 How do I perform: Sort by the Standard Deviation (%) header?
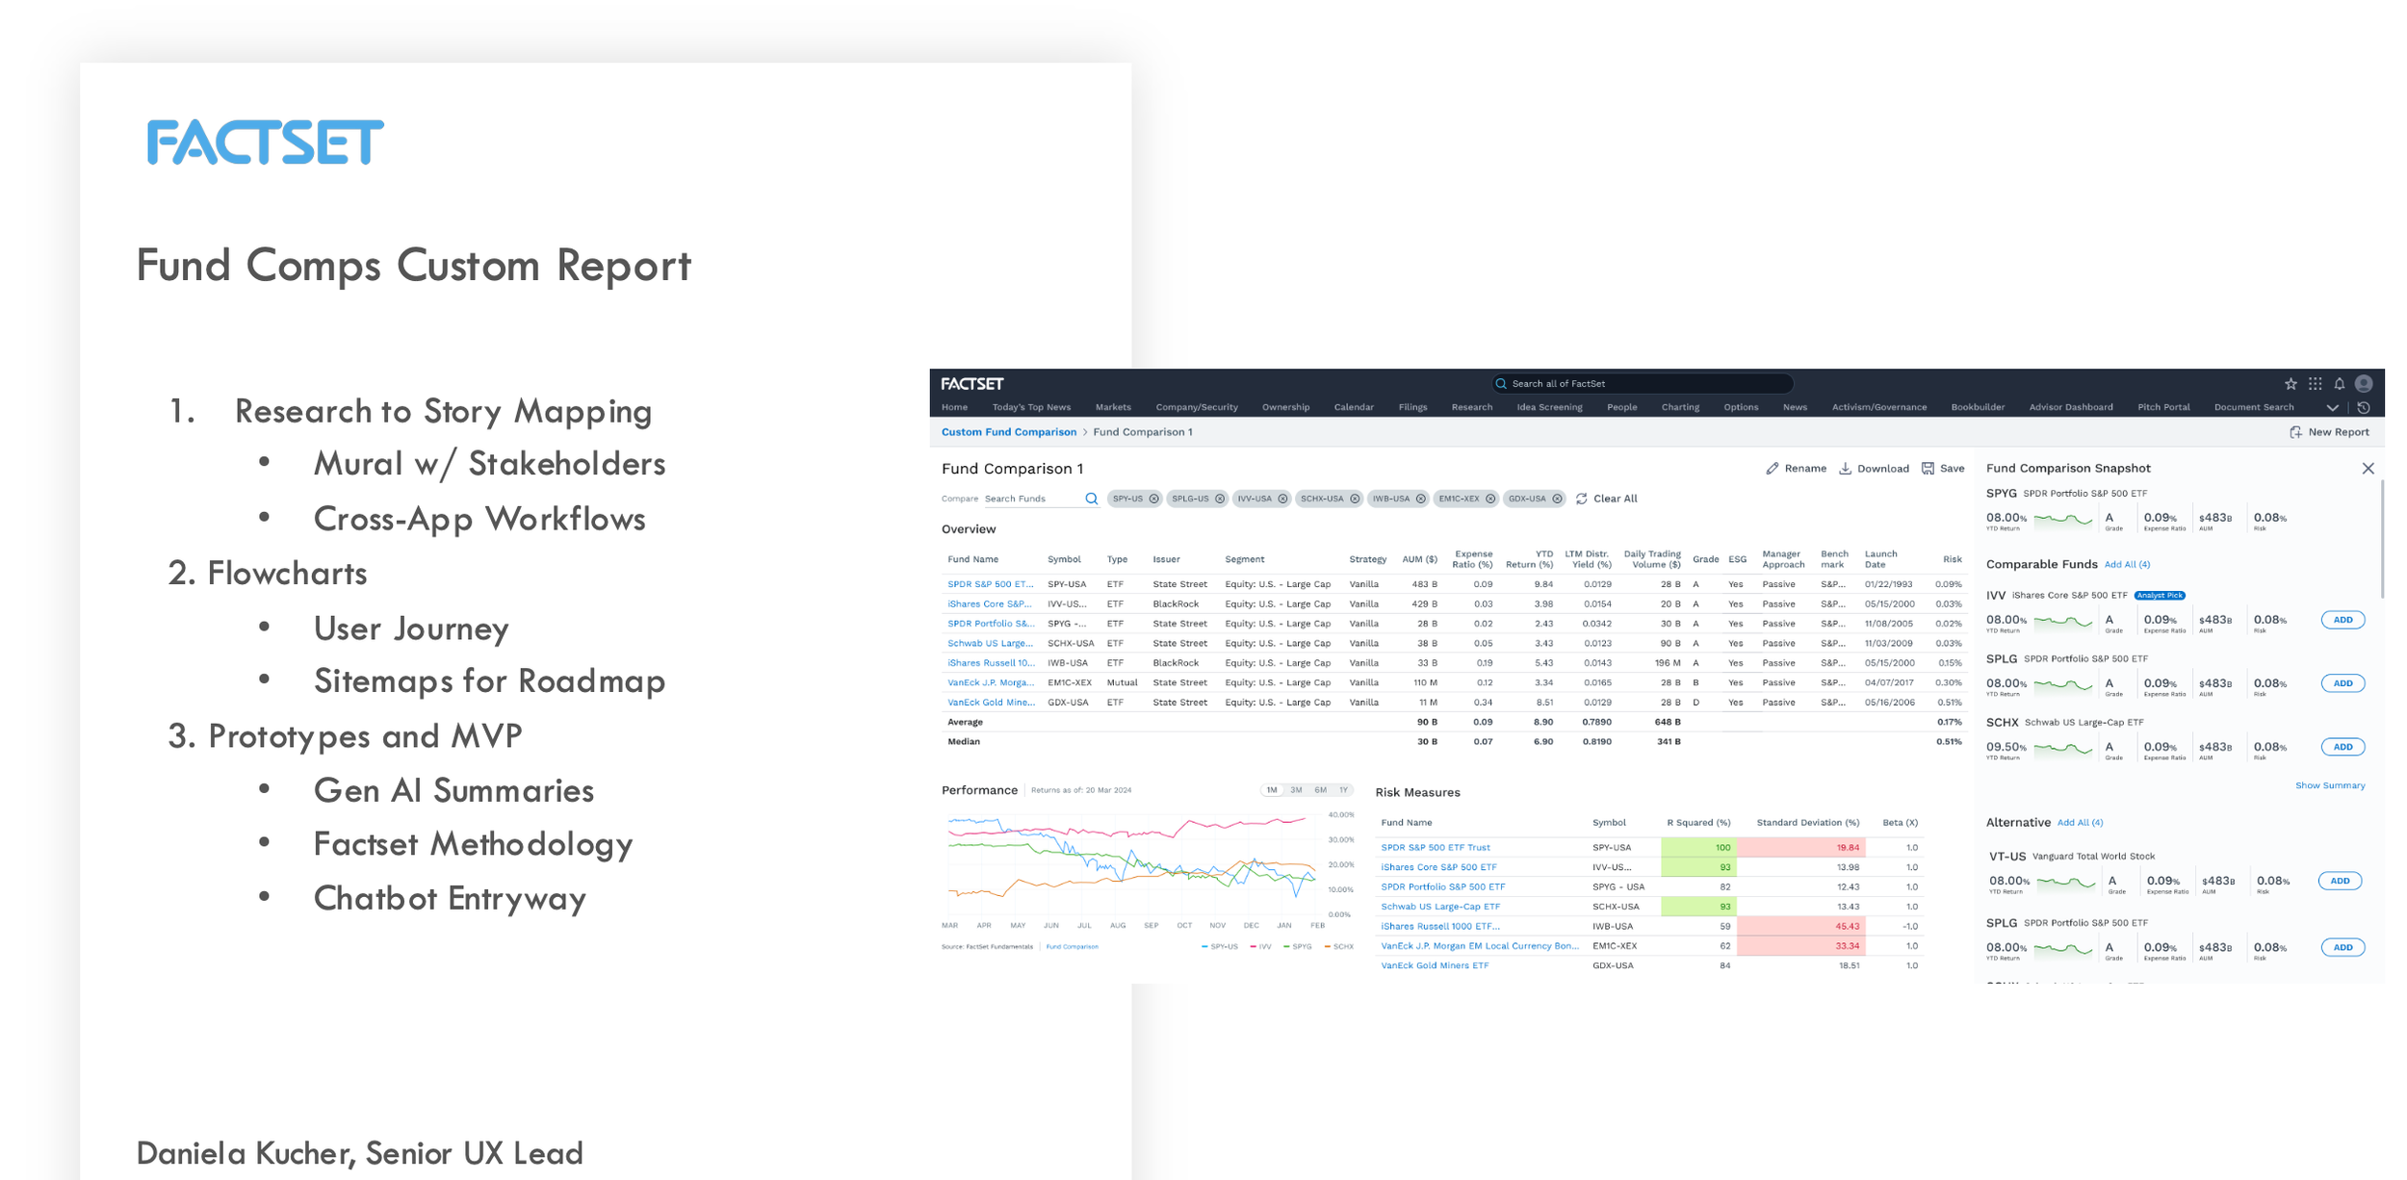click(1807, 823)
